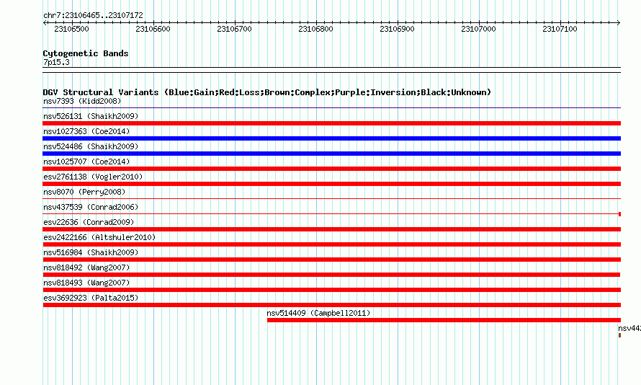Click the small red block ending nsv437539

[x=619, y=214]
